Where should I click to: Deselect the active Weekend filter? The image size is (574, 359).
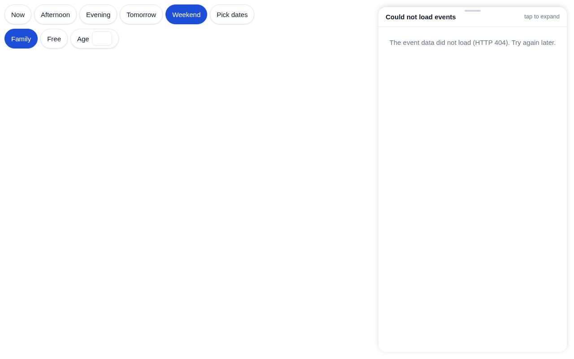186,14
